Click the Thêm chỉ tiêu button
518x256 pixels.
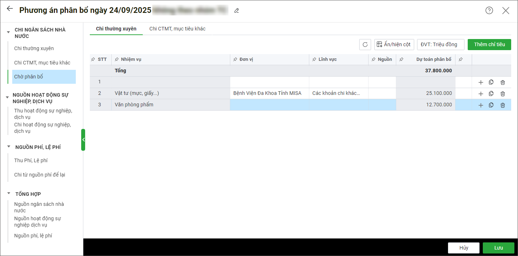click(x=489, y=44)
